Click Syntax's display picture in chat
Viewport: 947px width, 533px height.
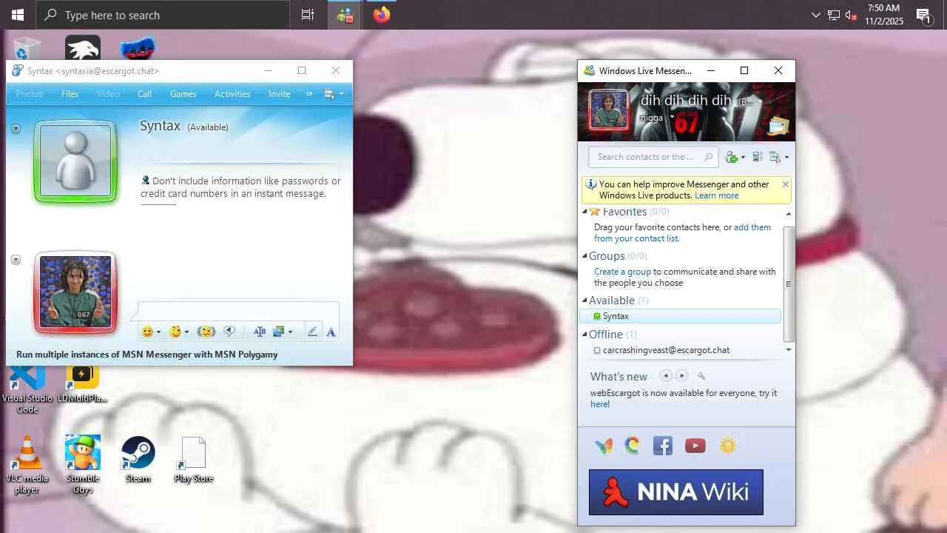[75, 161]
